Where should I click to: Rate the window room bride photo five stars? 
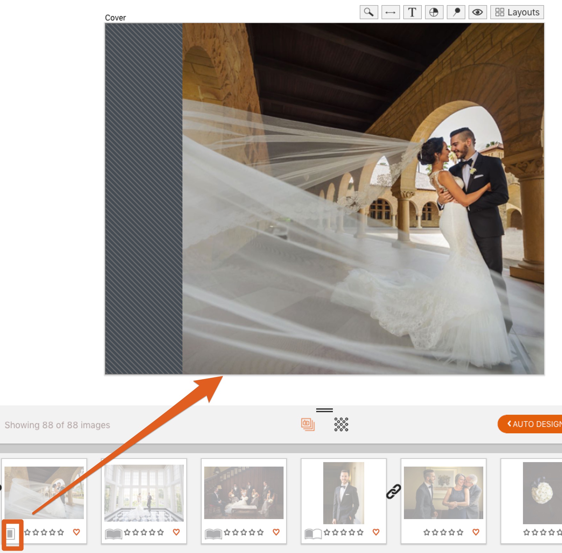[161, 533]
